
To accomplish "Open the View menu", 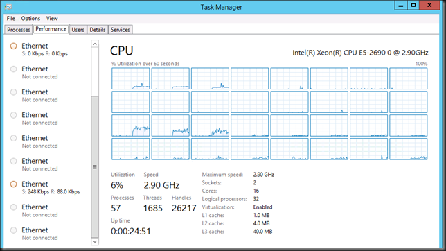I will [52, 19].
